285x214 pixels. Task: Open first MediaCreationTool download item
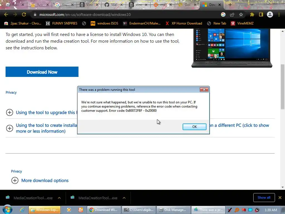point(30,198)
